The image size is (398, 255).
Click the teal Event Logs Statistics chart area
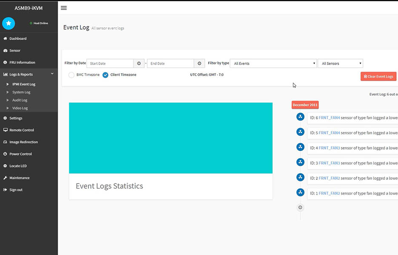171,138
